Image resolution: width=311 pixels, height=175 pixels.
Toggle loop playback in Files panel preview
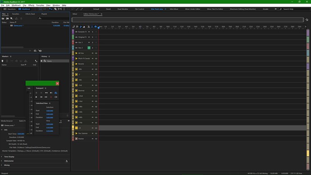35,51
